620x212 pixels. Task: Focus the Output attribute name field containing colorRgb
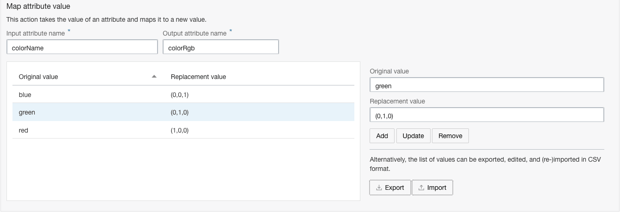coord(220,48)
